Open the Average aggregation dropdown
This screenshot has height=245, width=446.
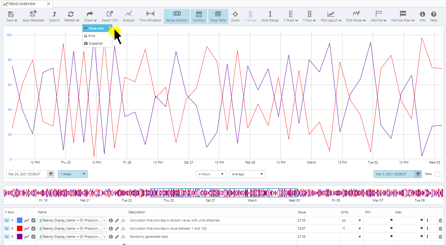tap(247, 174)
